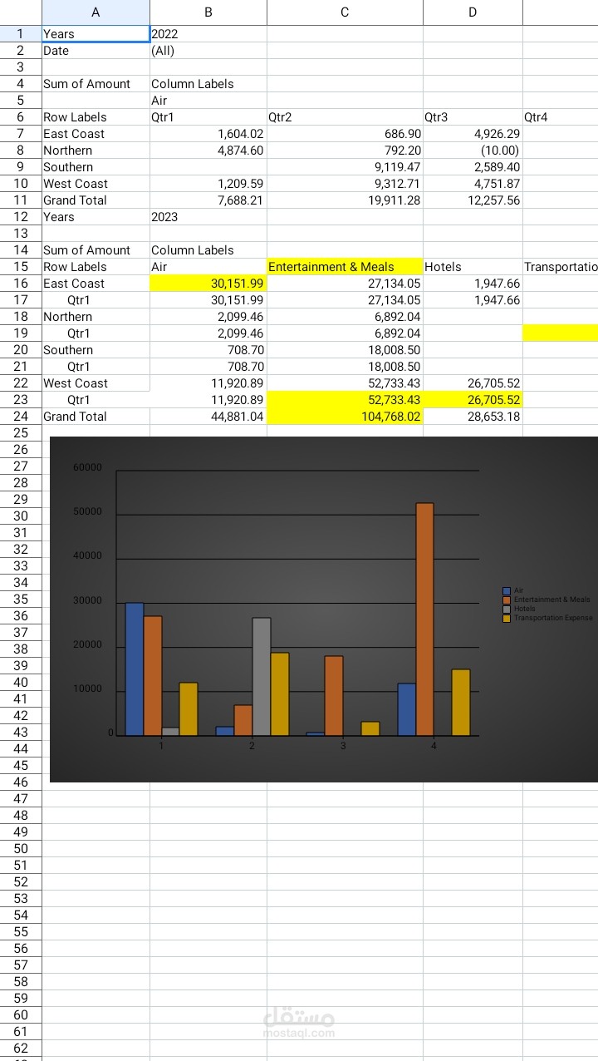This screenshot has height=1061, width=598.
Task: Select the Hotels column header cell
Action: pyautogui.click(x=473, y=267)
